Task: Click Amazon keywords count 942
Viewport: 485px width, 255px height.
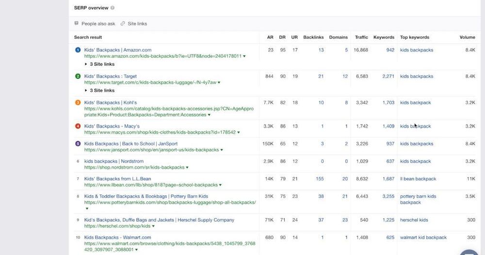Action: [x=390, y=50]
